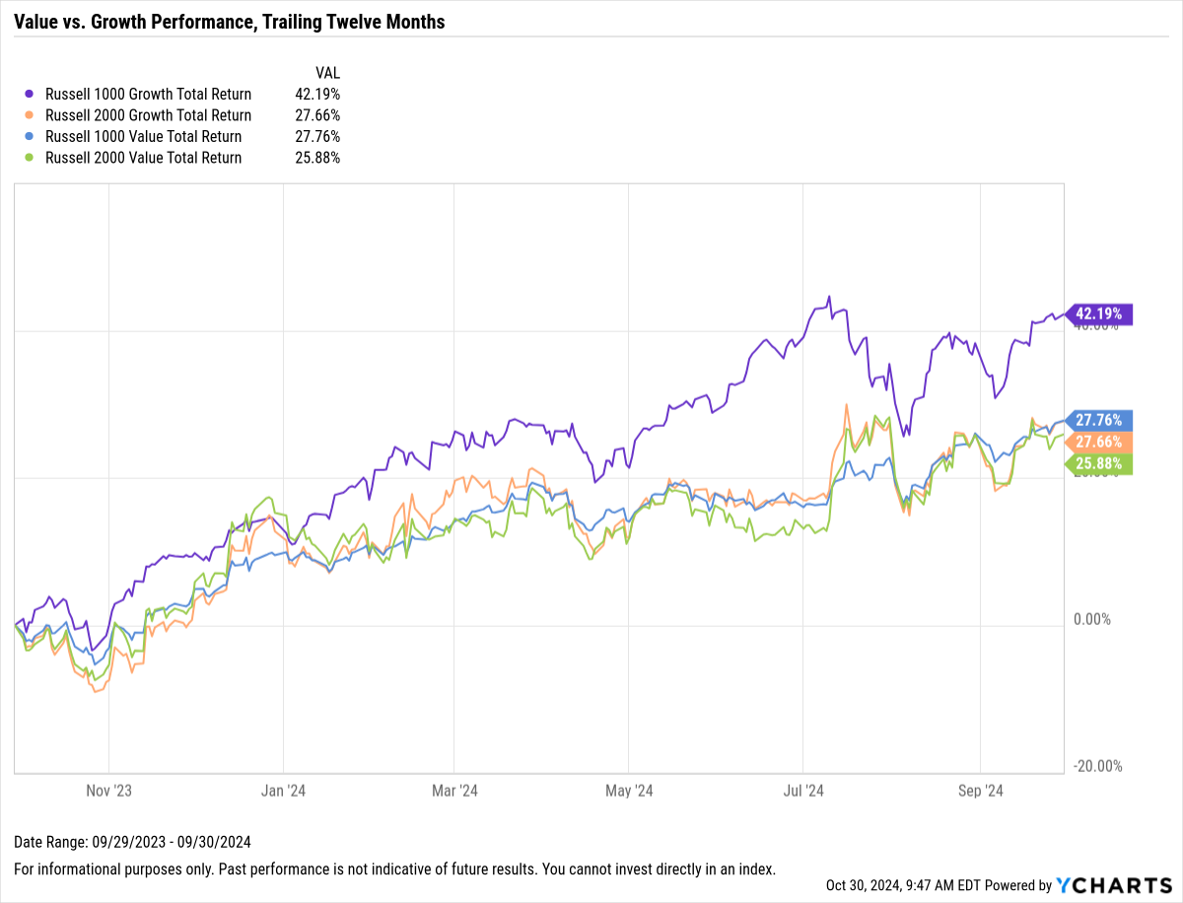Click the Nov '23 axis label
This screenshot has width=1183, height=903.
click(110, 791)
